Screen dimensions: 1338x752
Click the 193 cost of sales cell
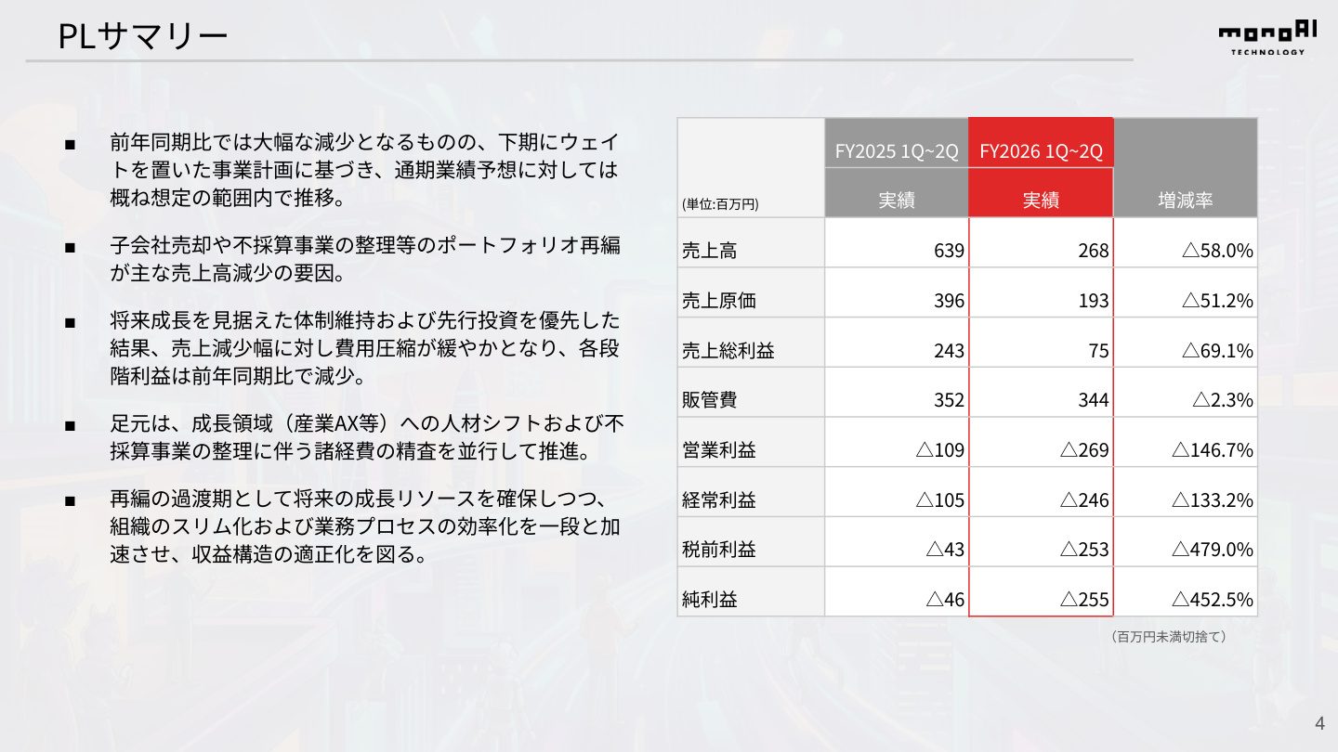click(1041, 293)
